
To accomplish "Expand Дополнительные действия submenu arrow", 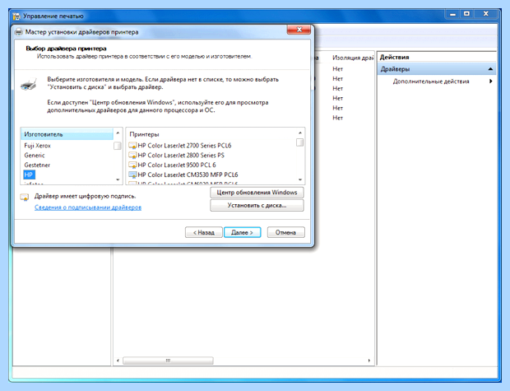I will pos(491,81).
